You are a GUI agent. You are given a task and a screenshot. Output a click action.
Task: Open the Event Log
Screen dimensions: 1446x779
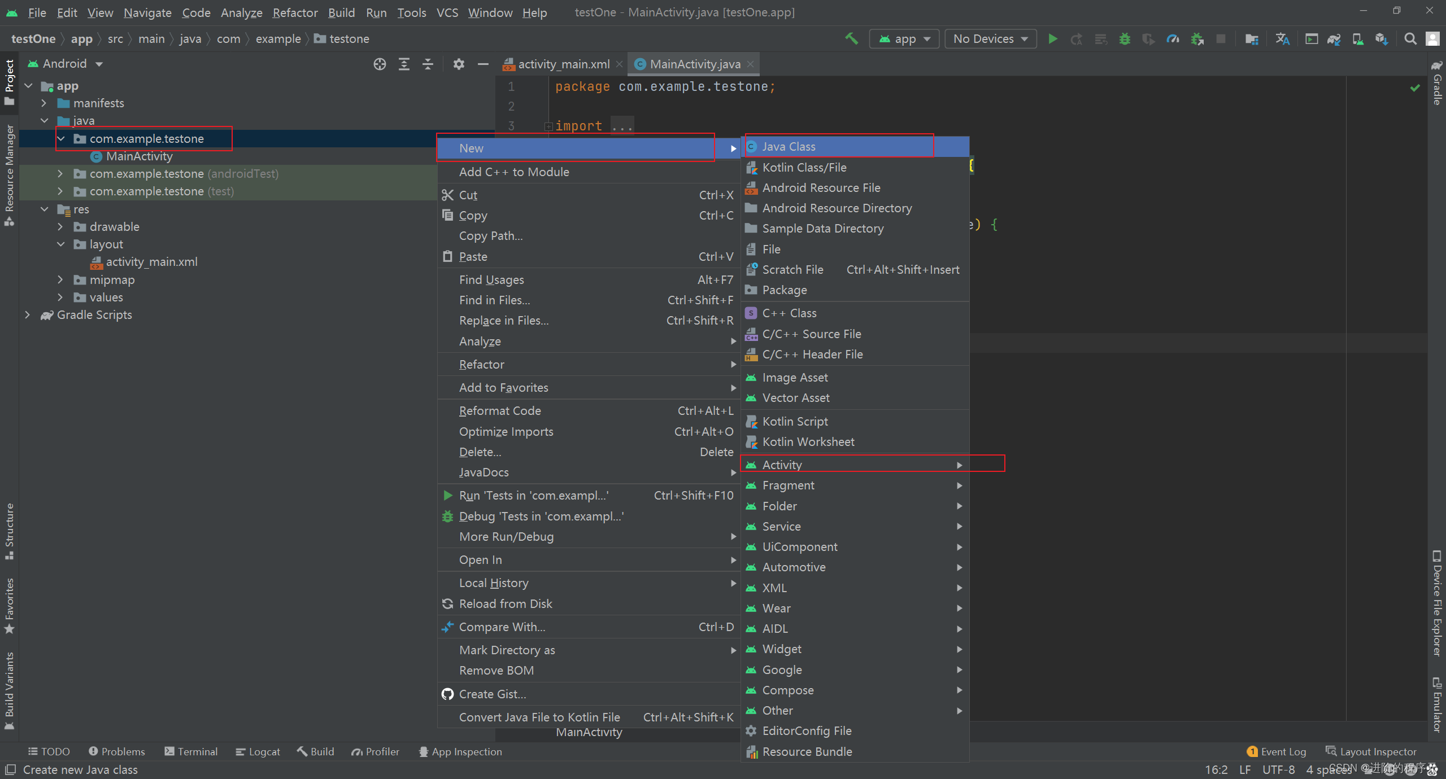(x=1277, y=752)
